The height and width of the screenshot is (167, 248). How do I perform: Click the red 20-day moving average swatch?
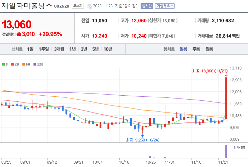(x=13, y=64)
